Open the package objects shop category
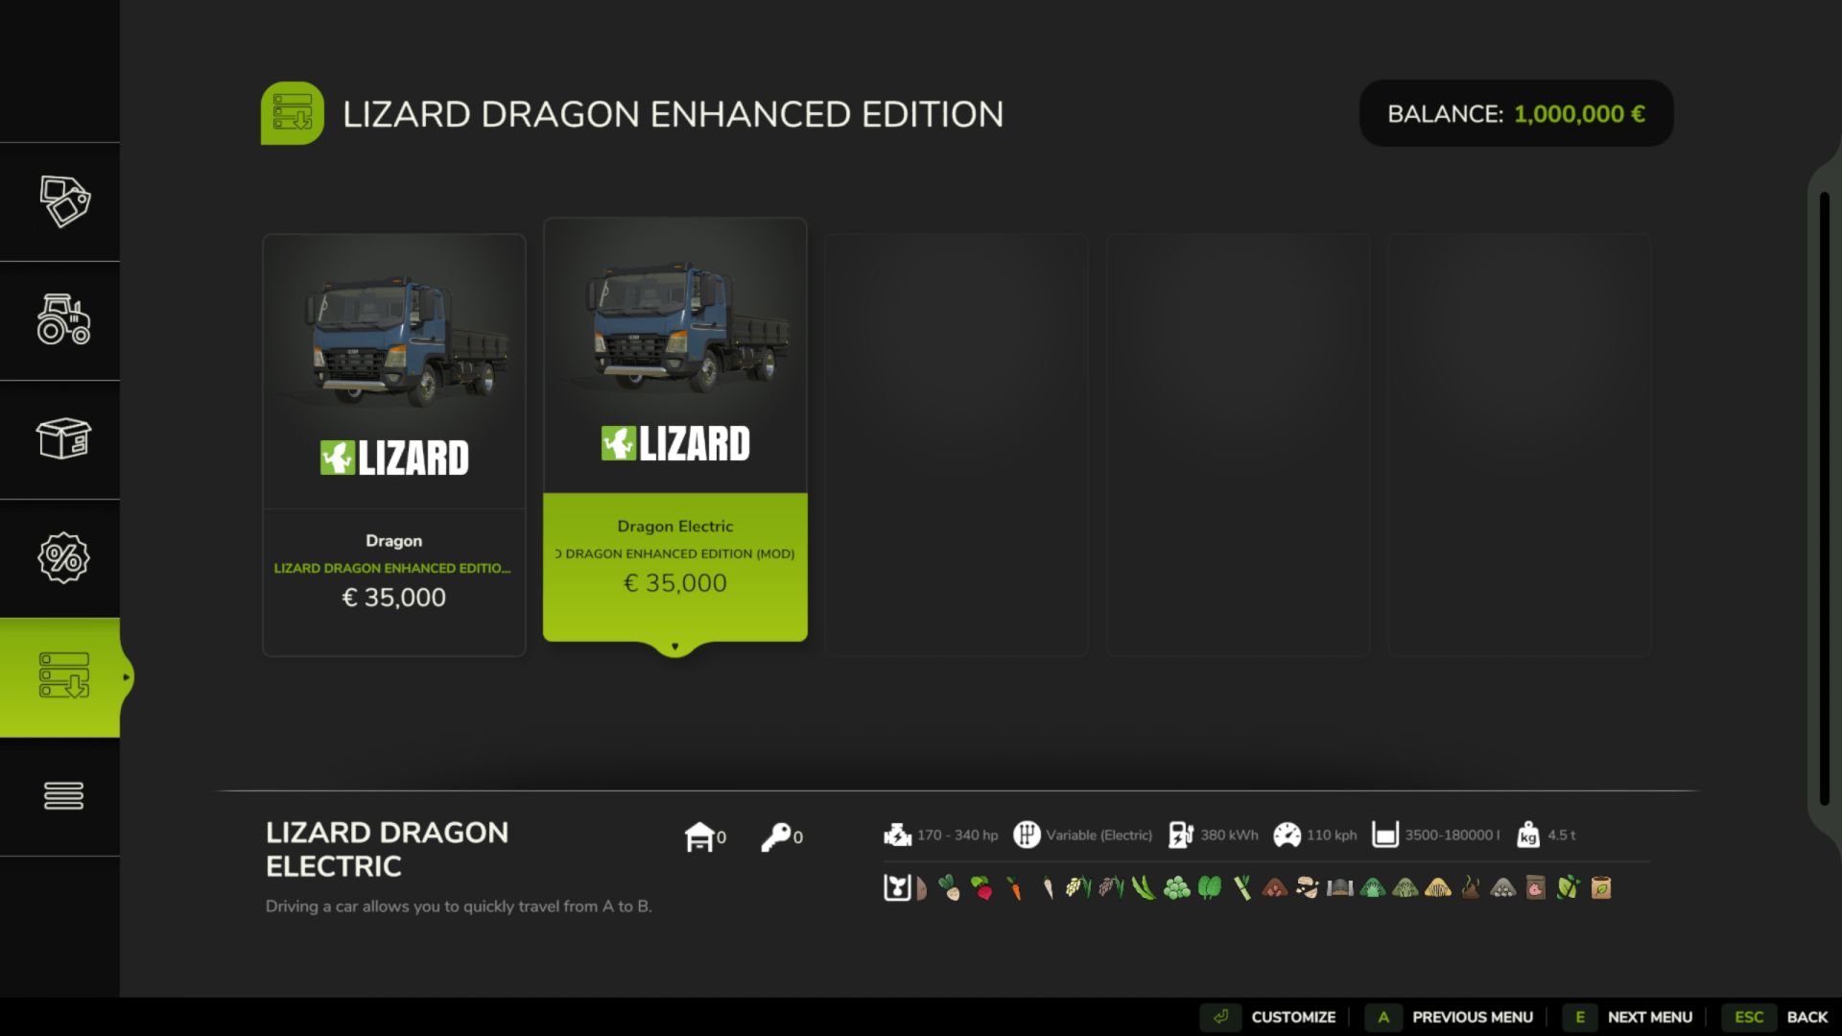 (63, 439)
